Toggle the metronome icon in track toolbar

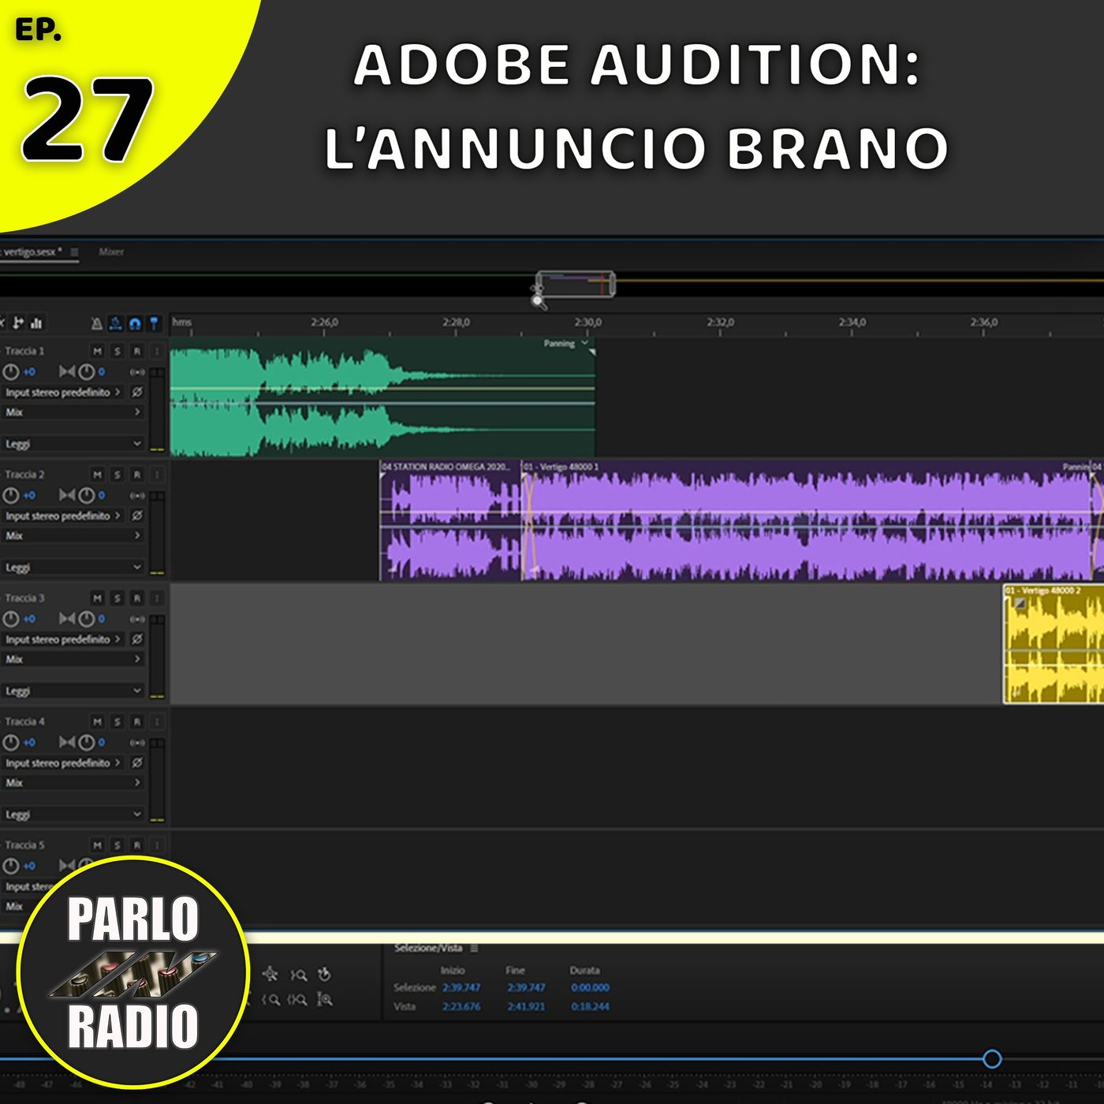point(96,323)
